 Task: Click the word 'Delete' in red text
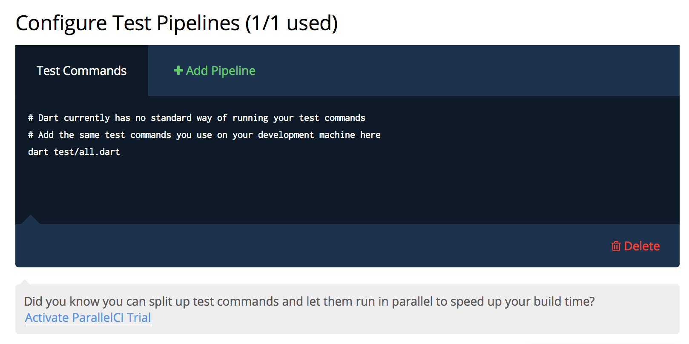coord(641,246)
